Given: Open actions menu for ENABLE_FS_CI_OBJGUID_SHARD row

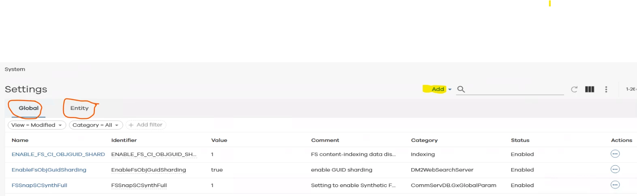Looking at the screenshot, I should tap(615, 154).
